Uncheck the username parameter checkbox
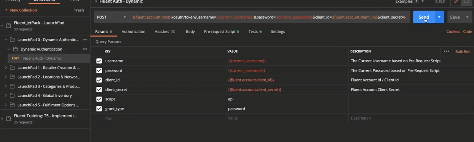 click(99, 61)
